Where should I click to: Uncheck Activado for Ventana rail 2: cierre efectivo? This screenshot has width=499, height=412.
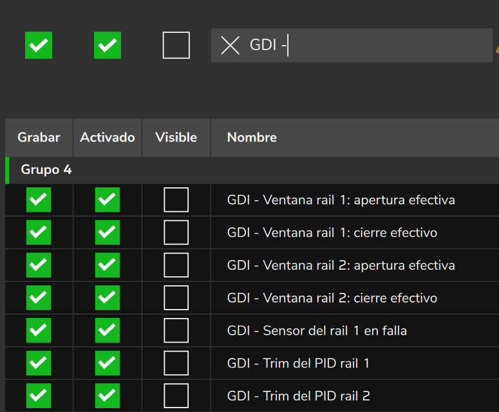point(108,298)
